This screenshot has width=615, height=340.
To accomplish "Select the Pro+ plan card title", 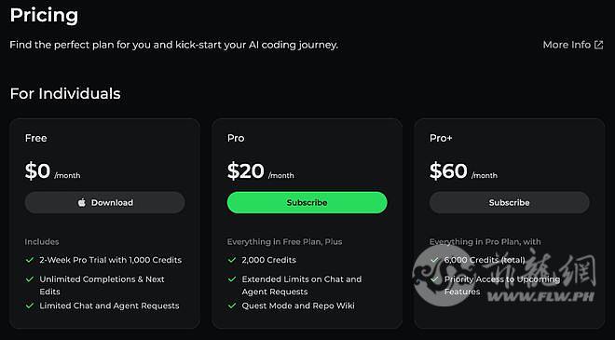I will coord(441,138).
